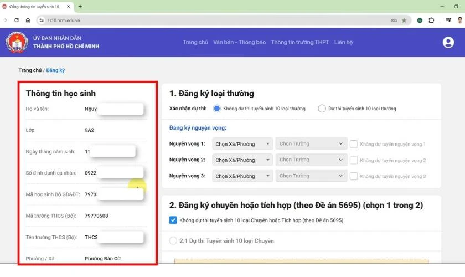The height and width of the screenshot is (277, 465).
Task: Go to 'Thông tin trường THPT' menu
Action: click(299, 43)
